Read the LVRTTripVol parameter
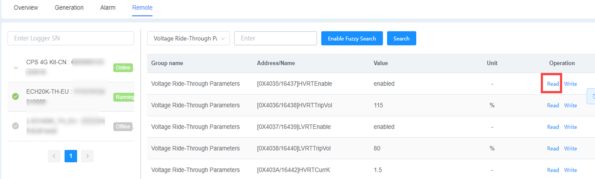 click(x=553, y=148)
